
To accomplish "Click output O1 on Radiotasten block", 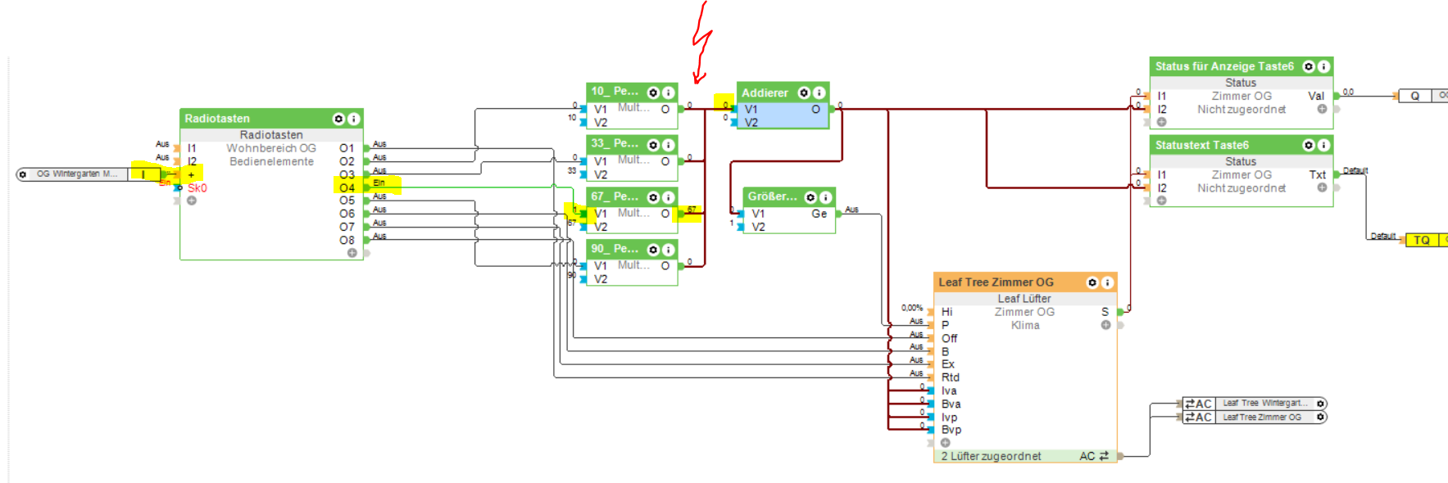I will (347, 148).
